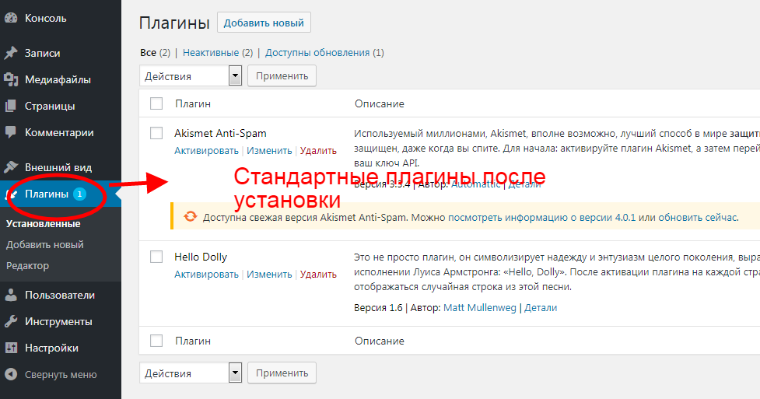
Task: Click the Страницы pages icon
Action: click(x=11, y=107)
